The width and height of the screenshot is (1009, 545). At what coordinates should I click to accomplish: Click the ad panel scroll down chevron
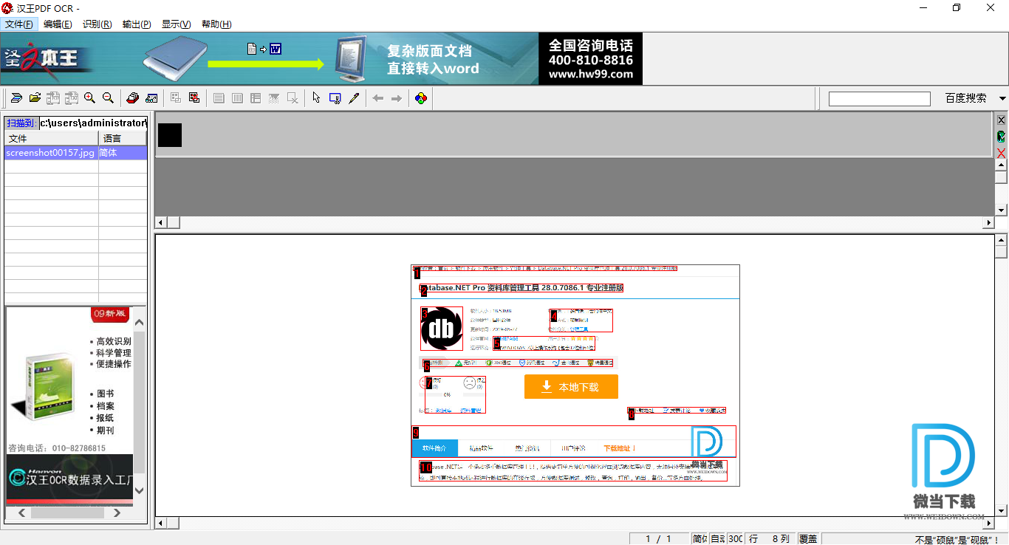(x=140, y=490)
